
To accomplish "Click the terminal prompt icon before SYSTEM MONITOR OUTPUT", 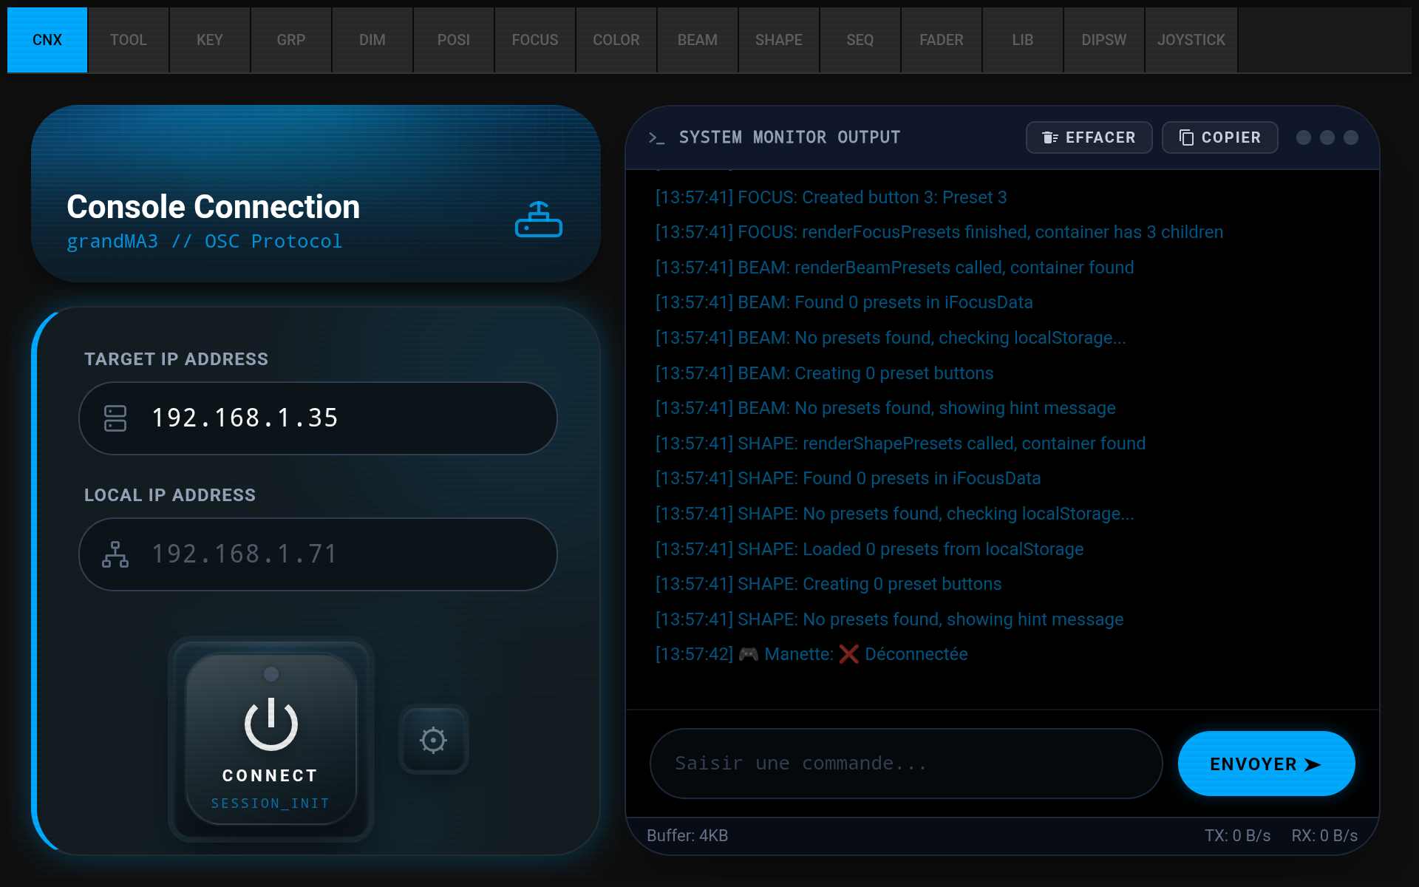I will 657,137.
